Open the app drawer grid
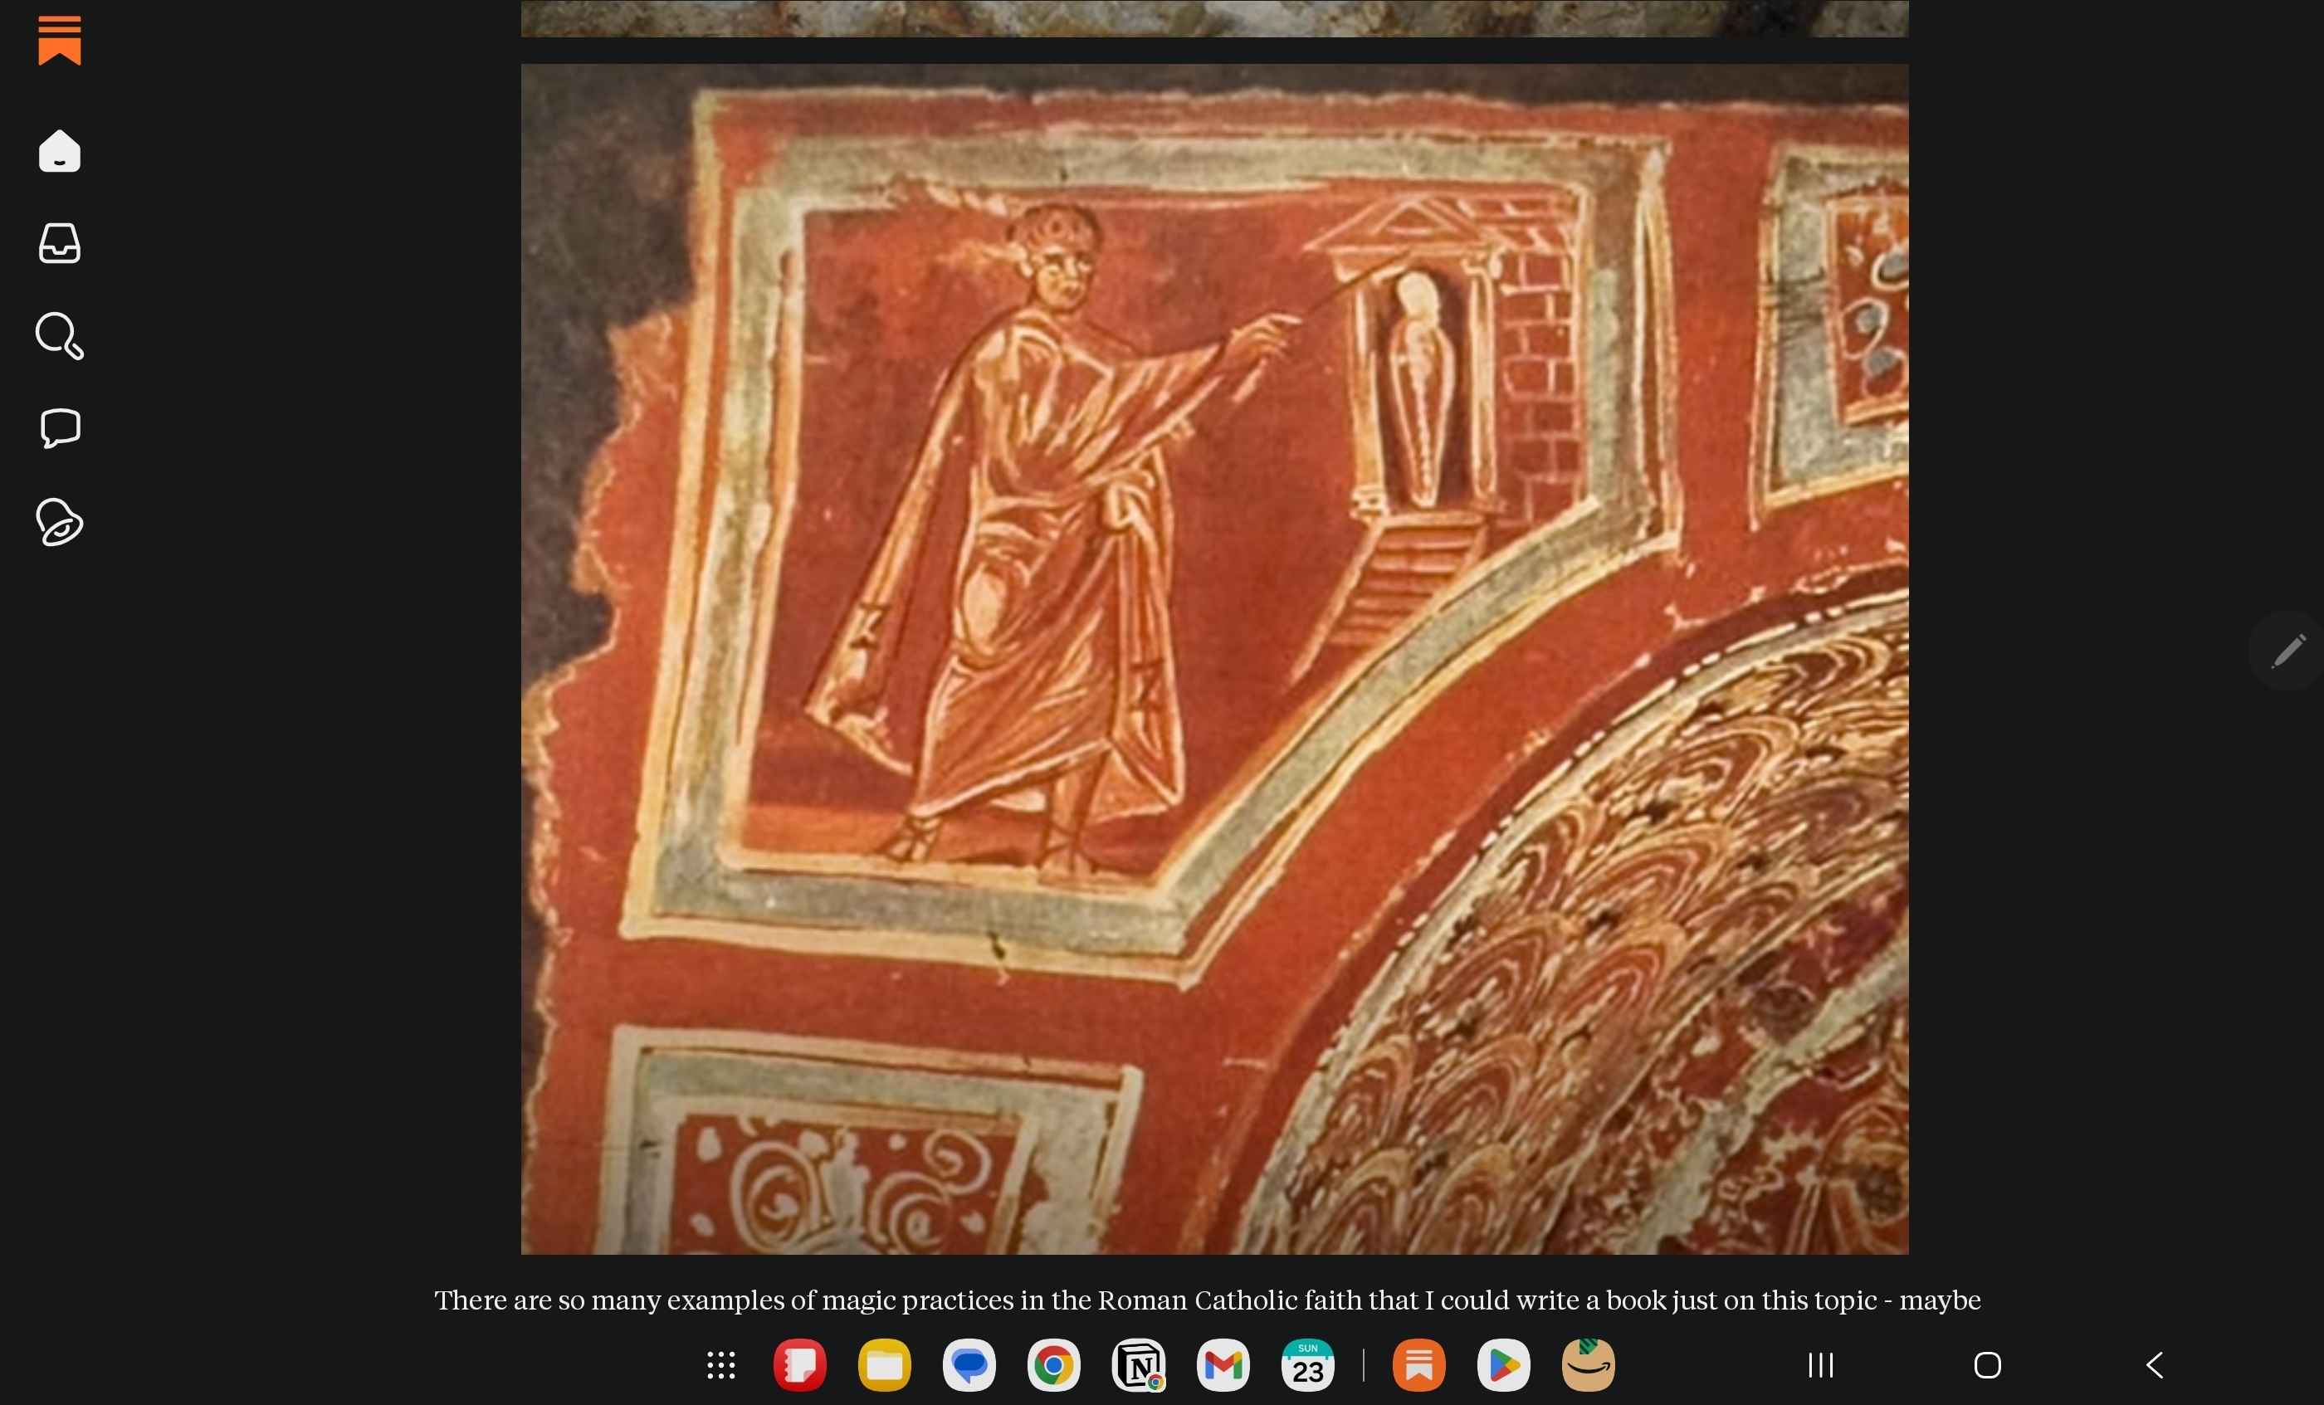 tap(721, 1364)
